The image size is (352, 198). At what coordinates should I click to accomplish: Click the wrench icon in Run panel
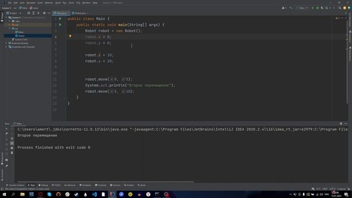pos(7,134)
